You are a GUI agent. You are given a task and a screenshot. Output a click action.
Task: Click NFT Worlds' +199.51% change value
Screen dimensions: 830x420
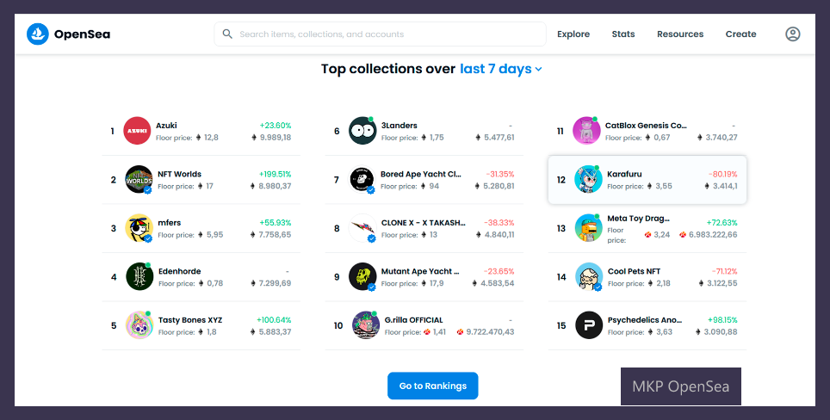[x=275, y=174]
